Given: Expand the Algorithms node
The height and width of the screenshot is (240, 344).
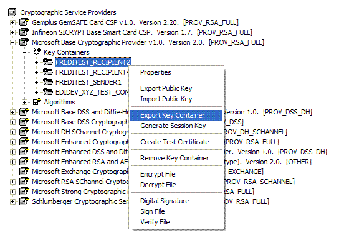Looking at the screenshot, I should (24, 102).
